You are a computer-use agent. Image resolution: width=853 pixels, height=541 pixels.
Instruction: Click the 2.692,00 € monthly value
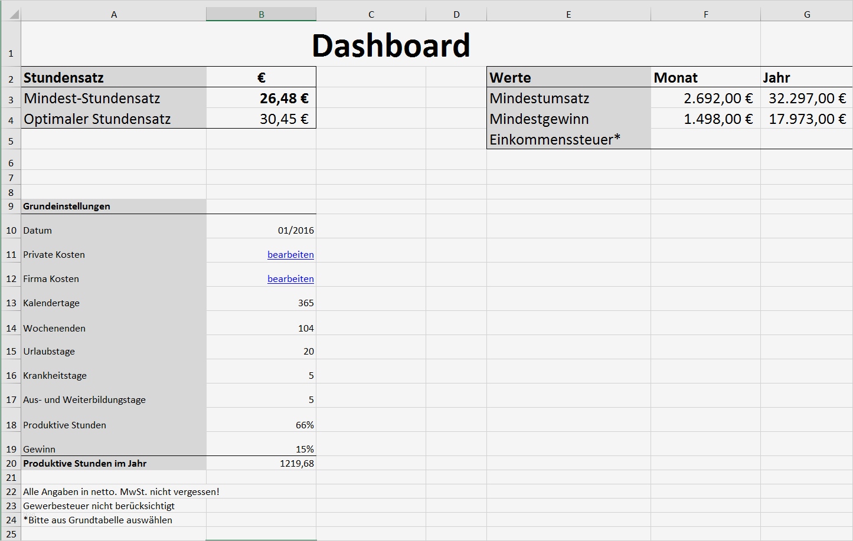(705, 98)
